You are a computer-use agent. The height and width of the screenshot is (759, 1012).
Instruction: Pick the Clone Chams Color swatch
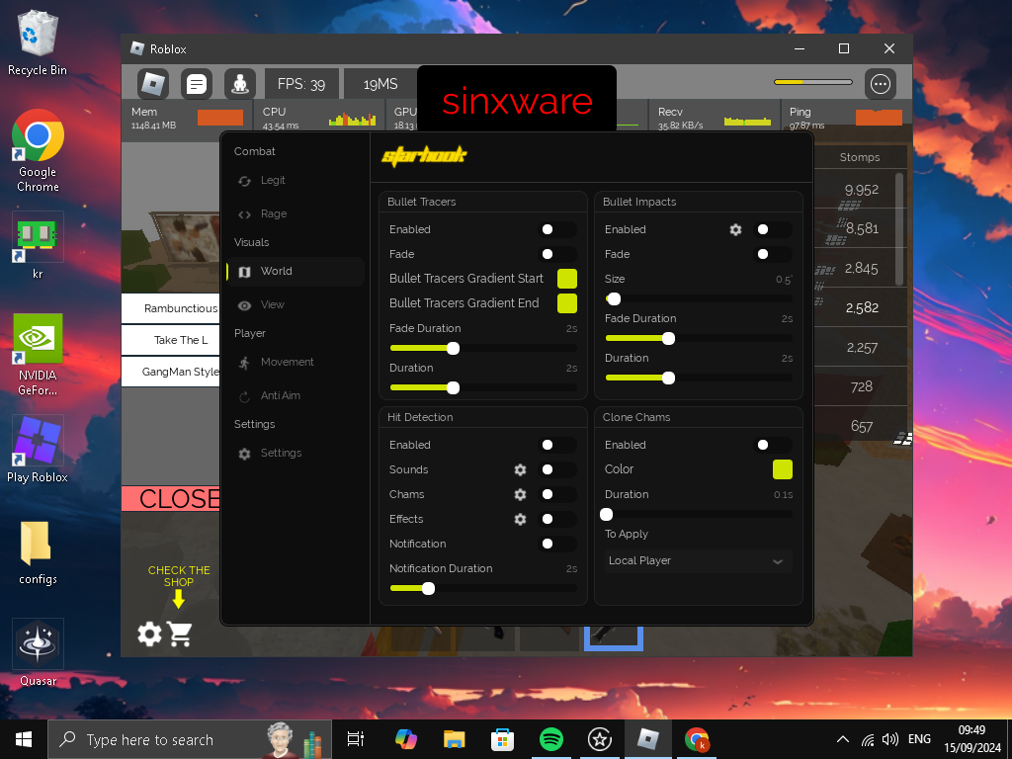pos(783,469)
